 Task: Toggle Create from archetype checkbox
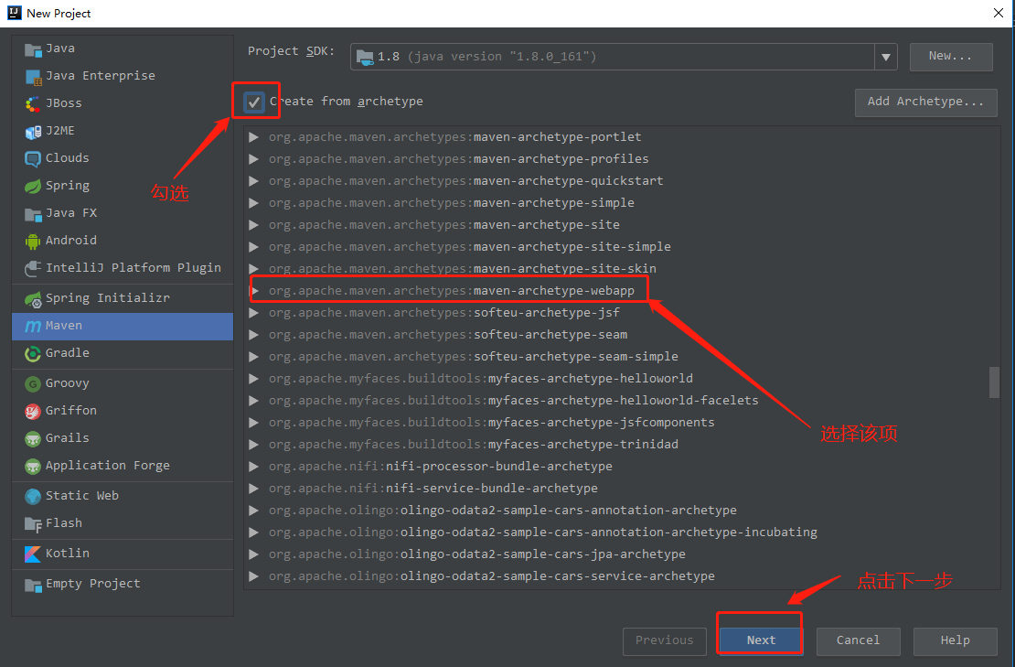point(254,102)
